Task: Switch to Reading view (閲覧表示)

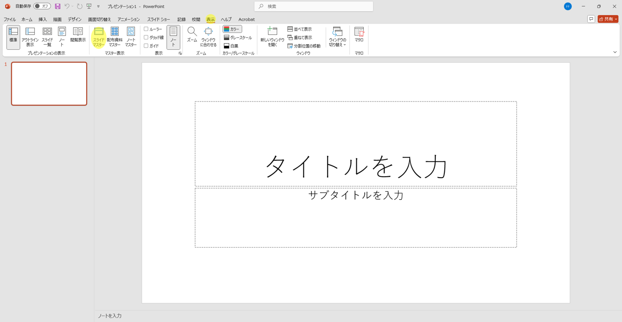Action: [78, 35]
